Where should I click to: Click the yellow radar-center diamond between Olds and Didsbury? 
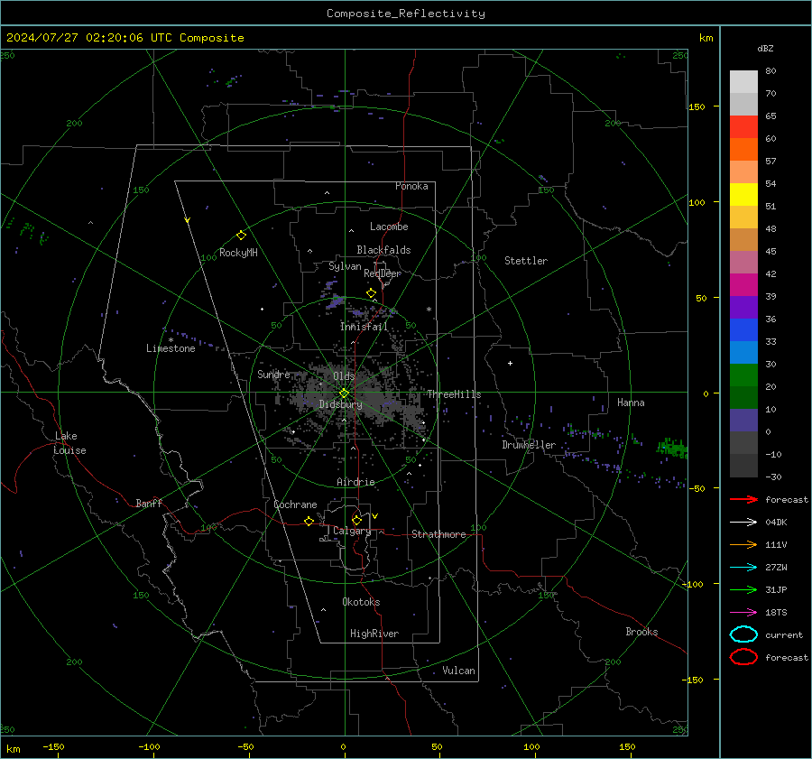(344, 393)
